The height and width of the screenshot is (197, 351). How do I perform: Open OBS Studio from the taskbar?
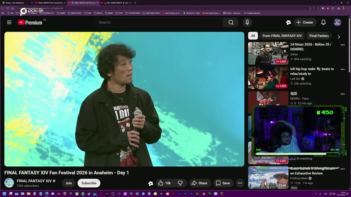coord(113,194)
